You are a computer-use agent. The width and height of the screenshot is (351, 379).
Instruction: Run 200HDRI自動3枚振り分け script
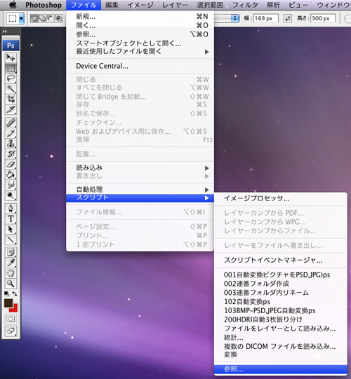[x=281, y=319]
